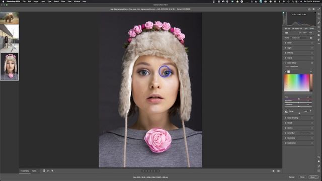Toggle Calibration panel visibility eye
Viewport: 322px width, 181px height.
pyautogui.click(x=312, y=143)
